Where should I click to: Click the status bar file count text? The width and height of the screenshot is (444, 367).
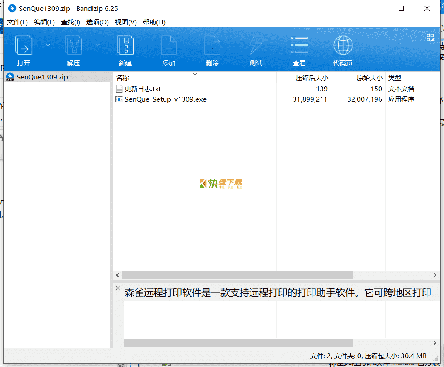[x=368, y=356]
